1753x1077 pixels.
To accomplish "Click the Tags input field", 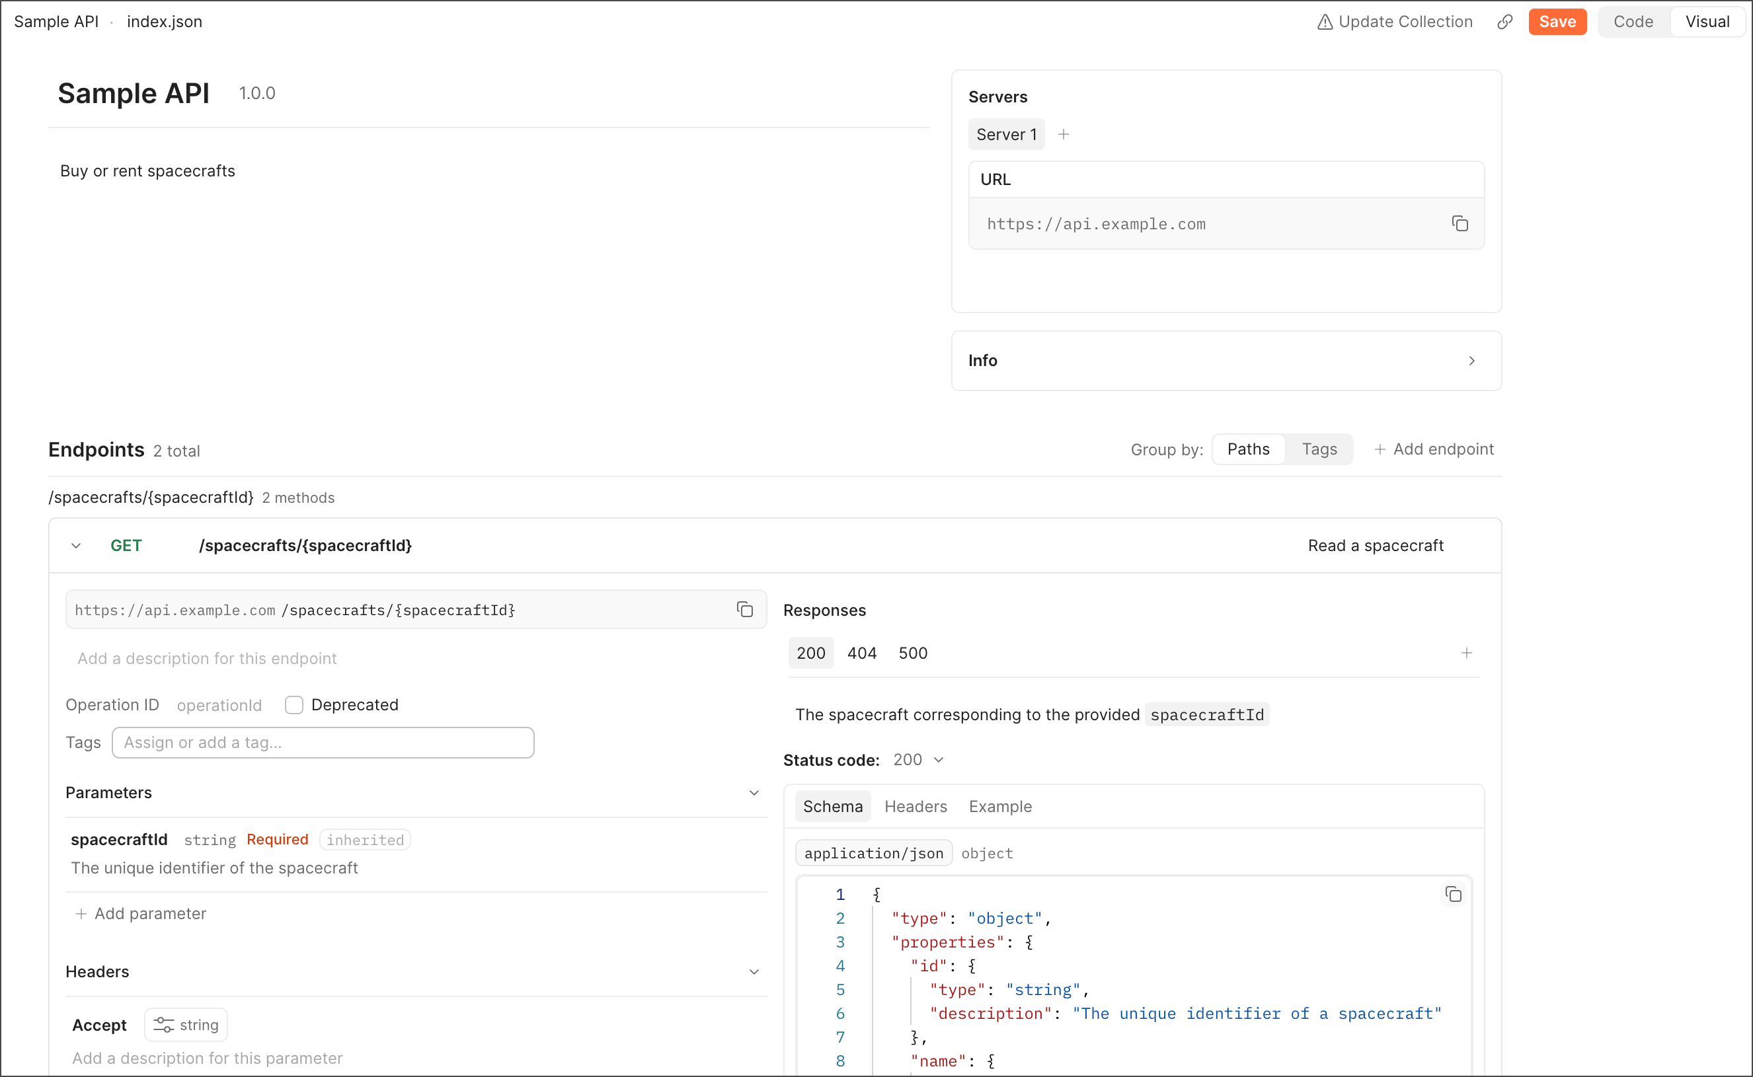I will click(x=323, y=742).
